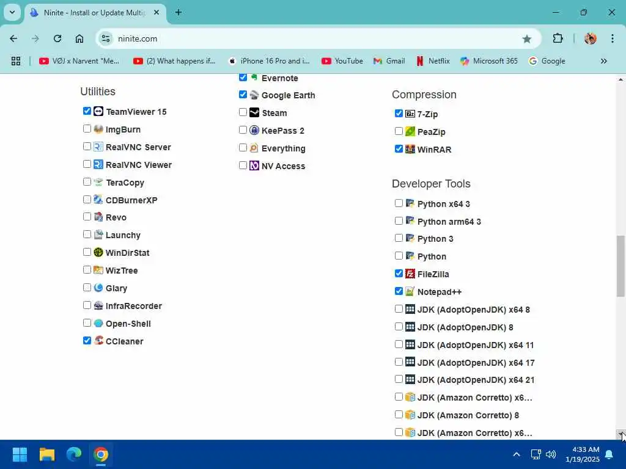626x469 pixels.
Task: Click the WinDirStat icon
Action: [98, 252]
